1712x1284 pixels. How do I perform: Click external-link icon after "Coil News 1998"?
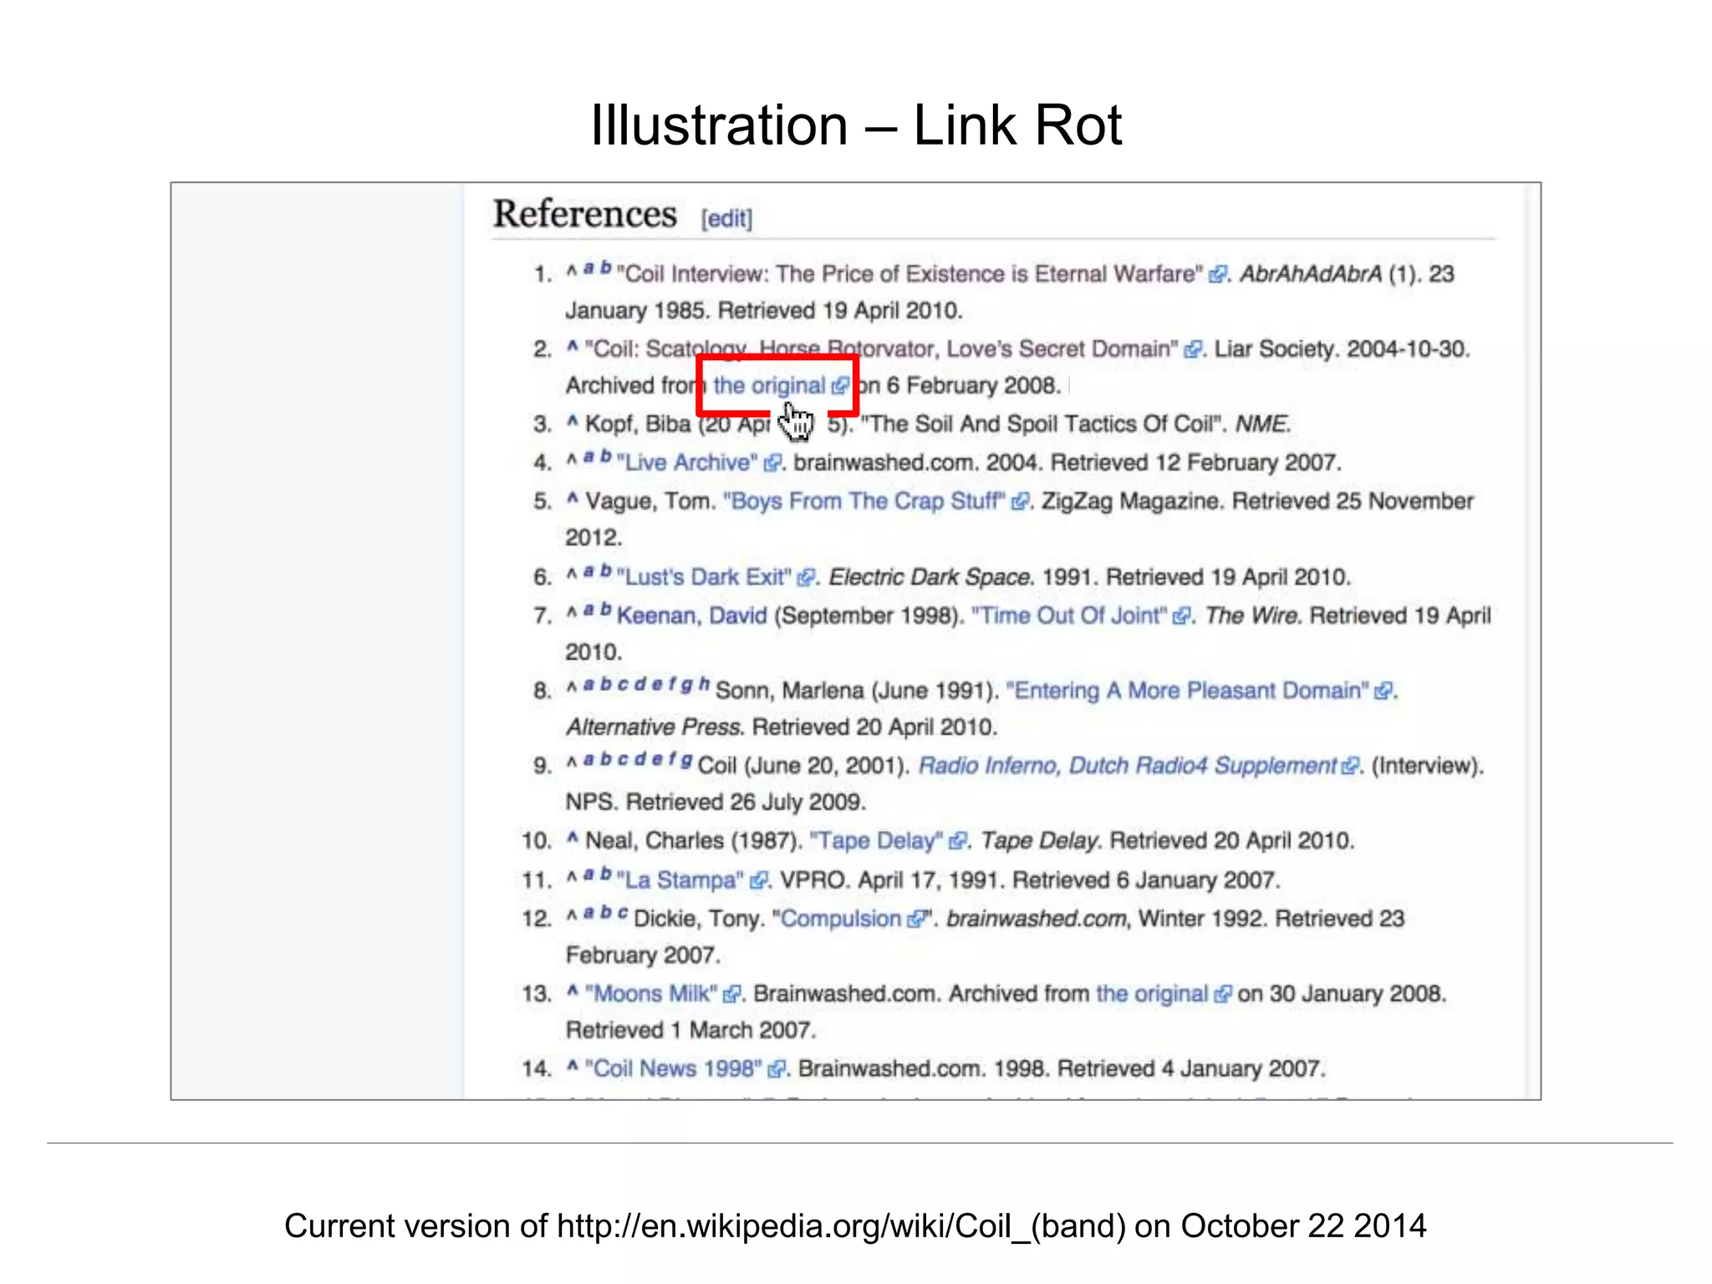tap(777, 1069)
